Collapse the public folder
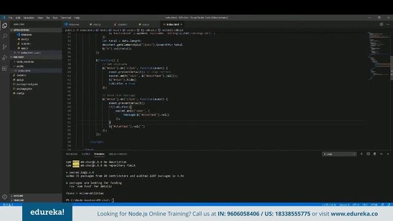The image size is (393, 221). point(36,66)
